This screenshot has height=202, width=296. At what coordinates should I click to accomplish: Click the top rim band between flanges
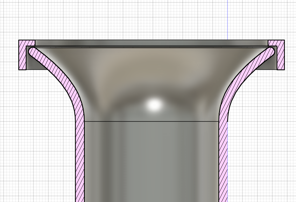point(150,43)
